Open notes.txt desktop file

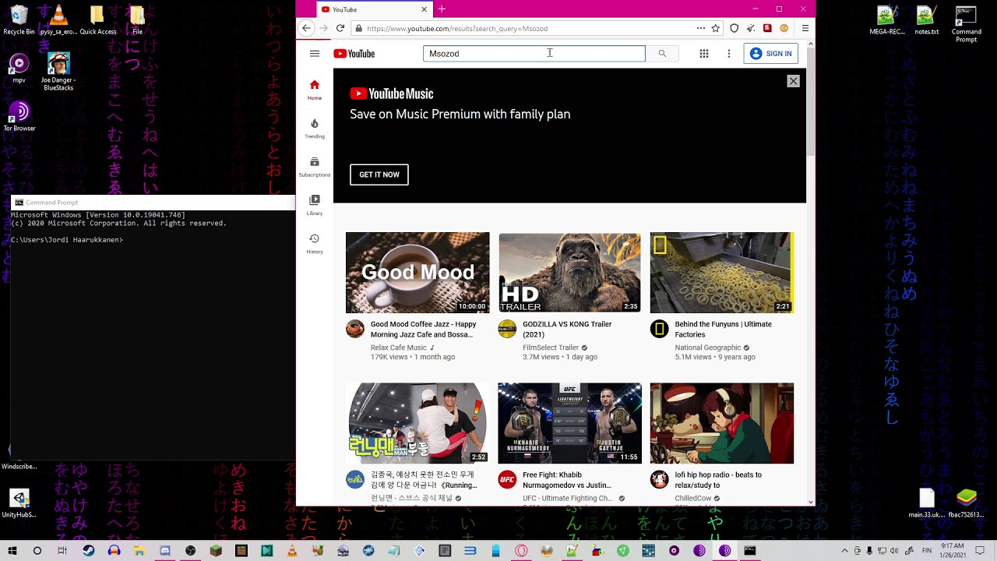point(926,19)
